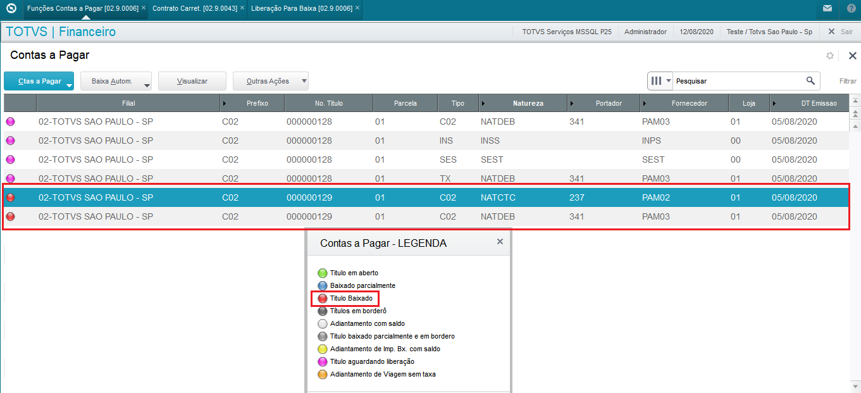
Task: Click the pink status ball of the INSS row
Action: point(10,140)
